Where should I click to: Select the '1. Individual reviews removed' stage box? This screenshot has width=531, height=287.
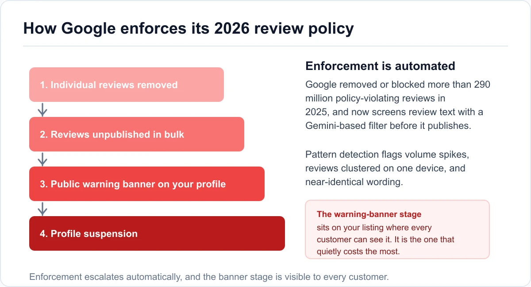(x=127, y=85)
